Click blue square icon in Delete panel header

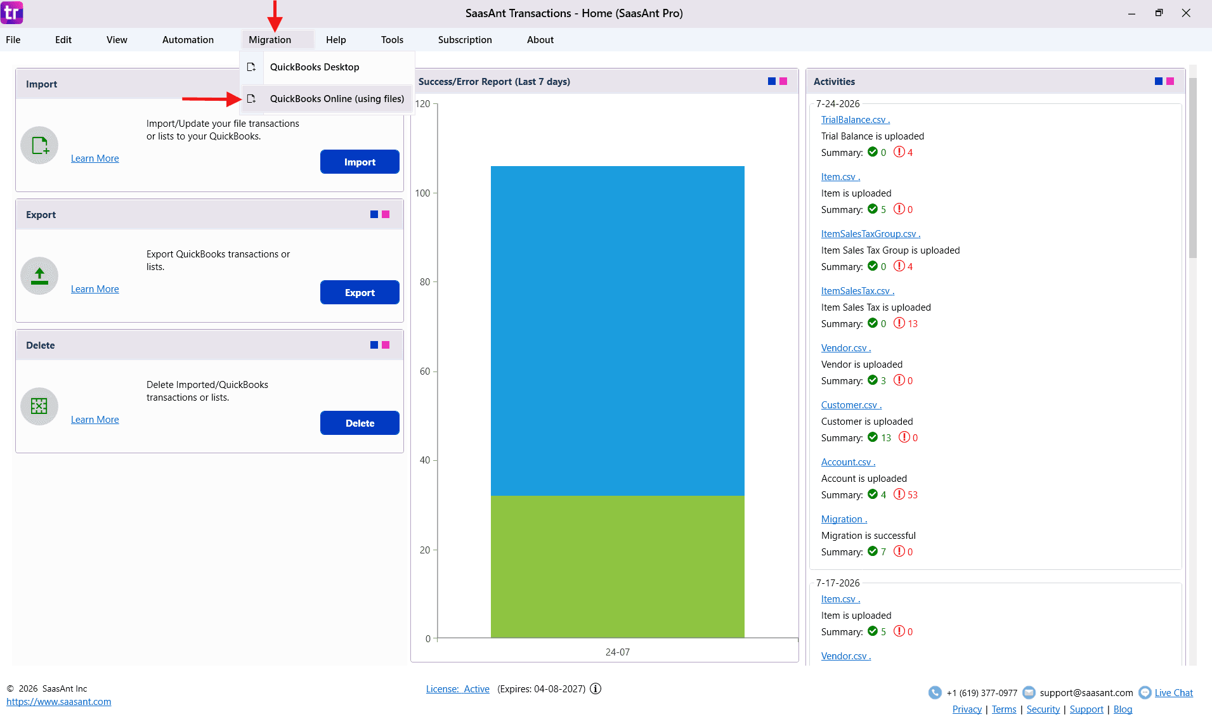pyautogui.click(x=374, y=345)
